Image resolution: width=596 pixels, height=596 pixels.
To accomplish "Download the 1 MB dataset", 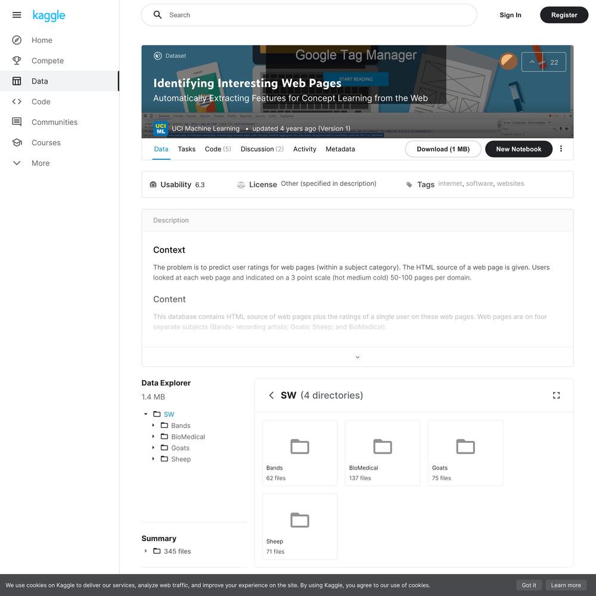I will pyautogui.click(x=443, y=149).
